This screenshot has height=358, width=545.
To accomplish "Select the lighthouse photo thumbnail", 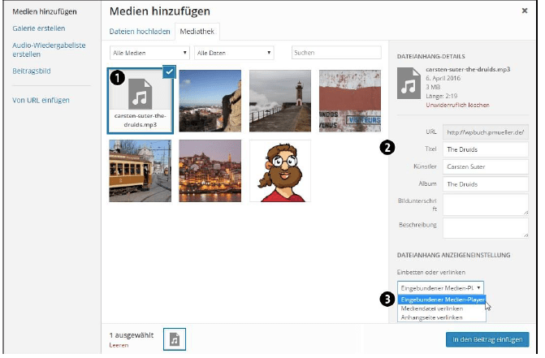I will 280,101.
